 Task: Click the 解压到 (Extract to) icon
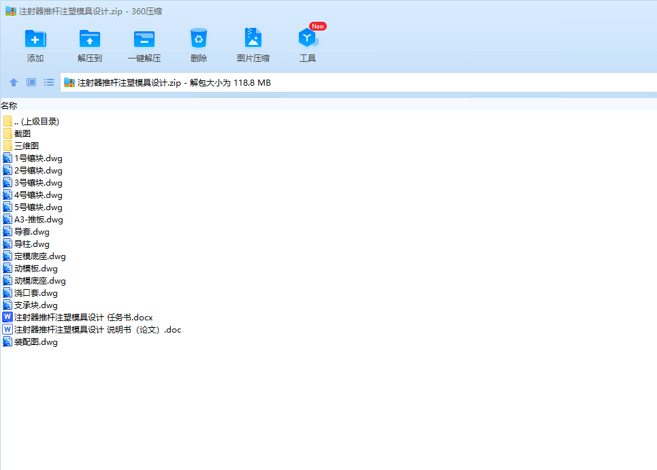90,39
